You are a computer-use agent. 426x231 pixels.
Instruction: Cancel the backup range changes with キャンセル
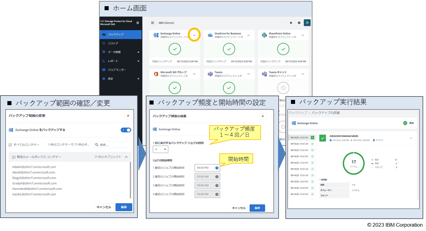coord(104,207)
